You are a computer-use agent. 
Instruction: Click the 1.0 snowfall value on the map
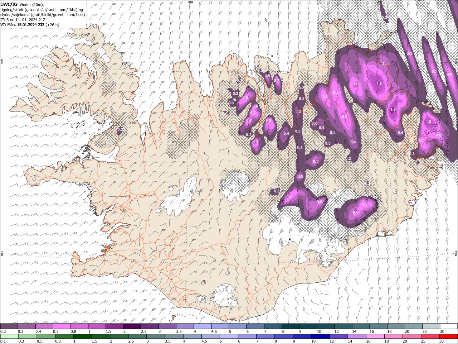tap(356, 84)
